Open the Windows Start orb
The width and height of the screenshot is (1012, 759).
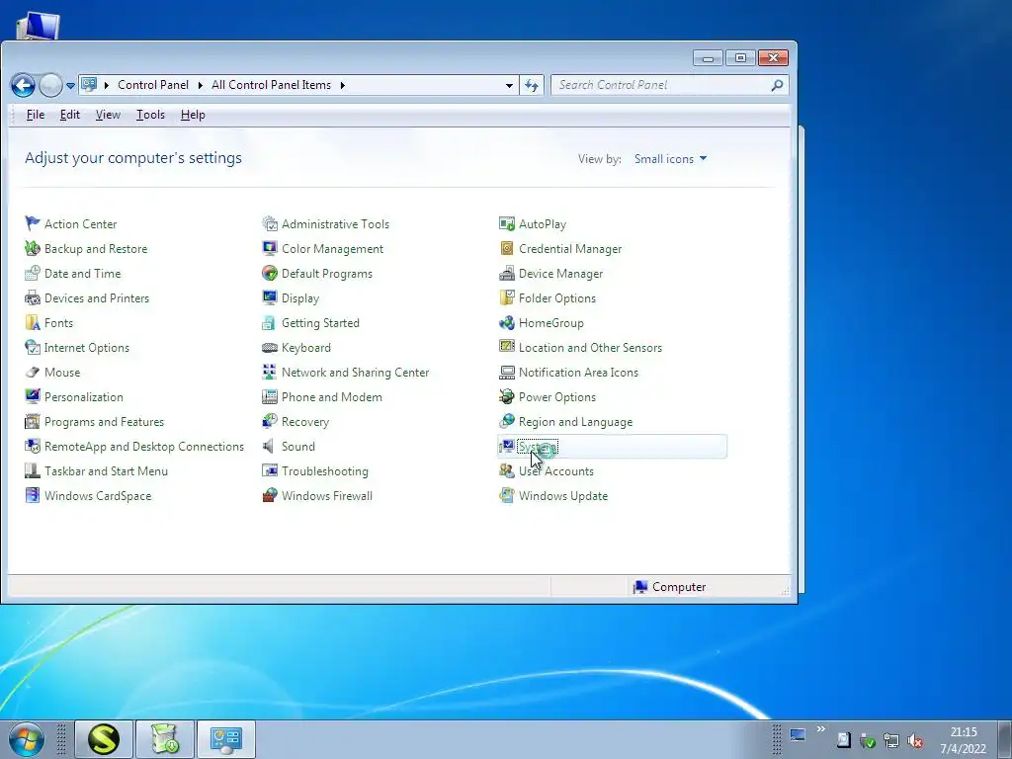pyautogui.click(x=27, y=739)
